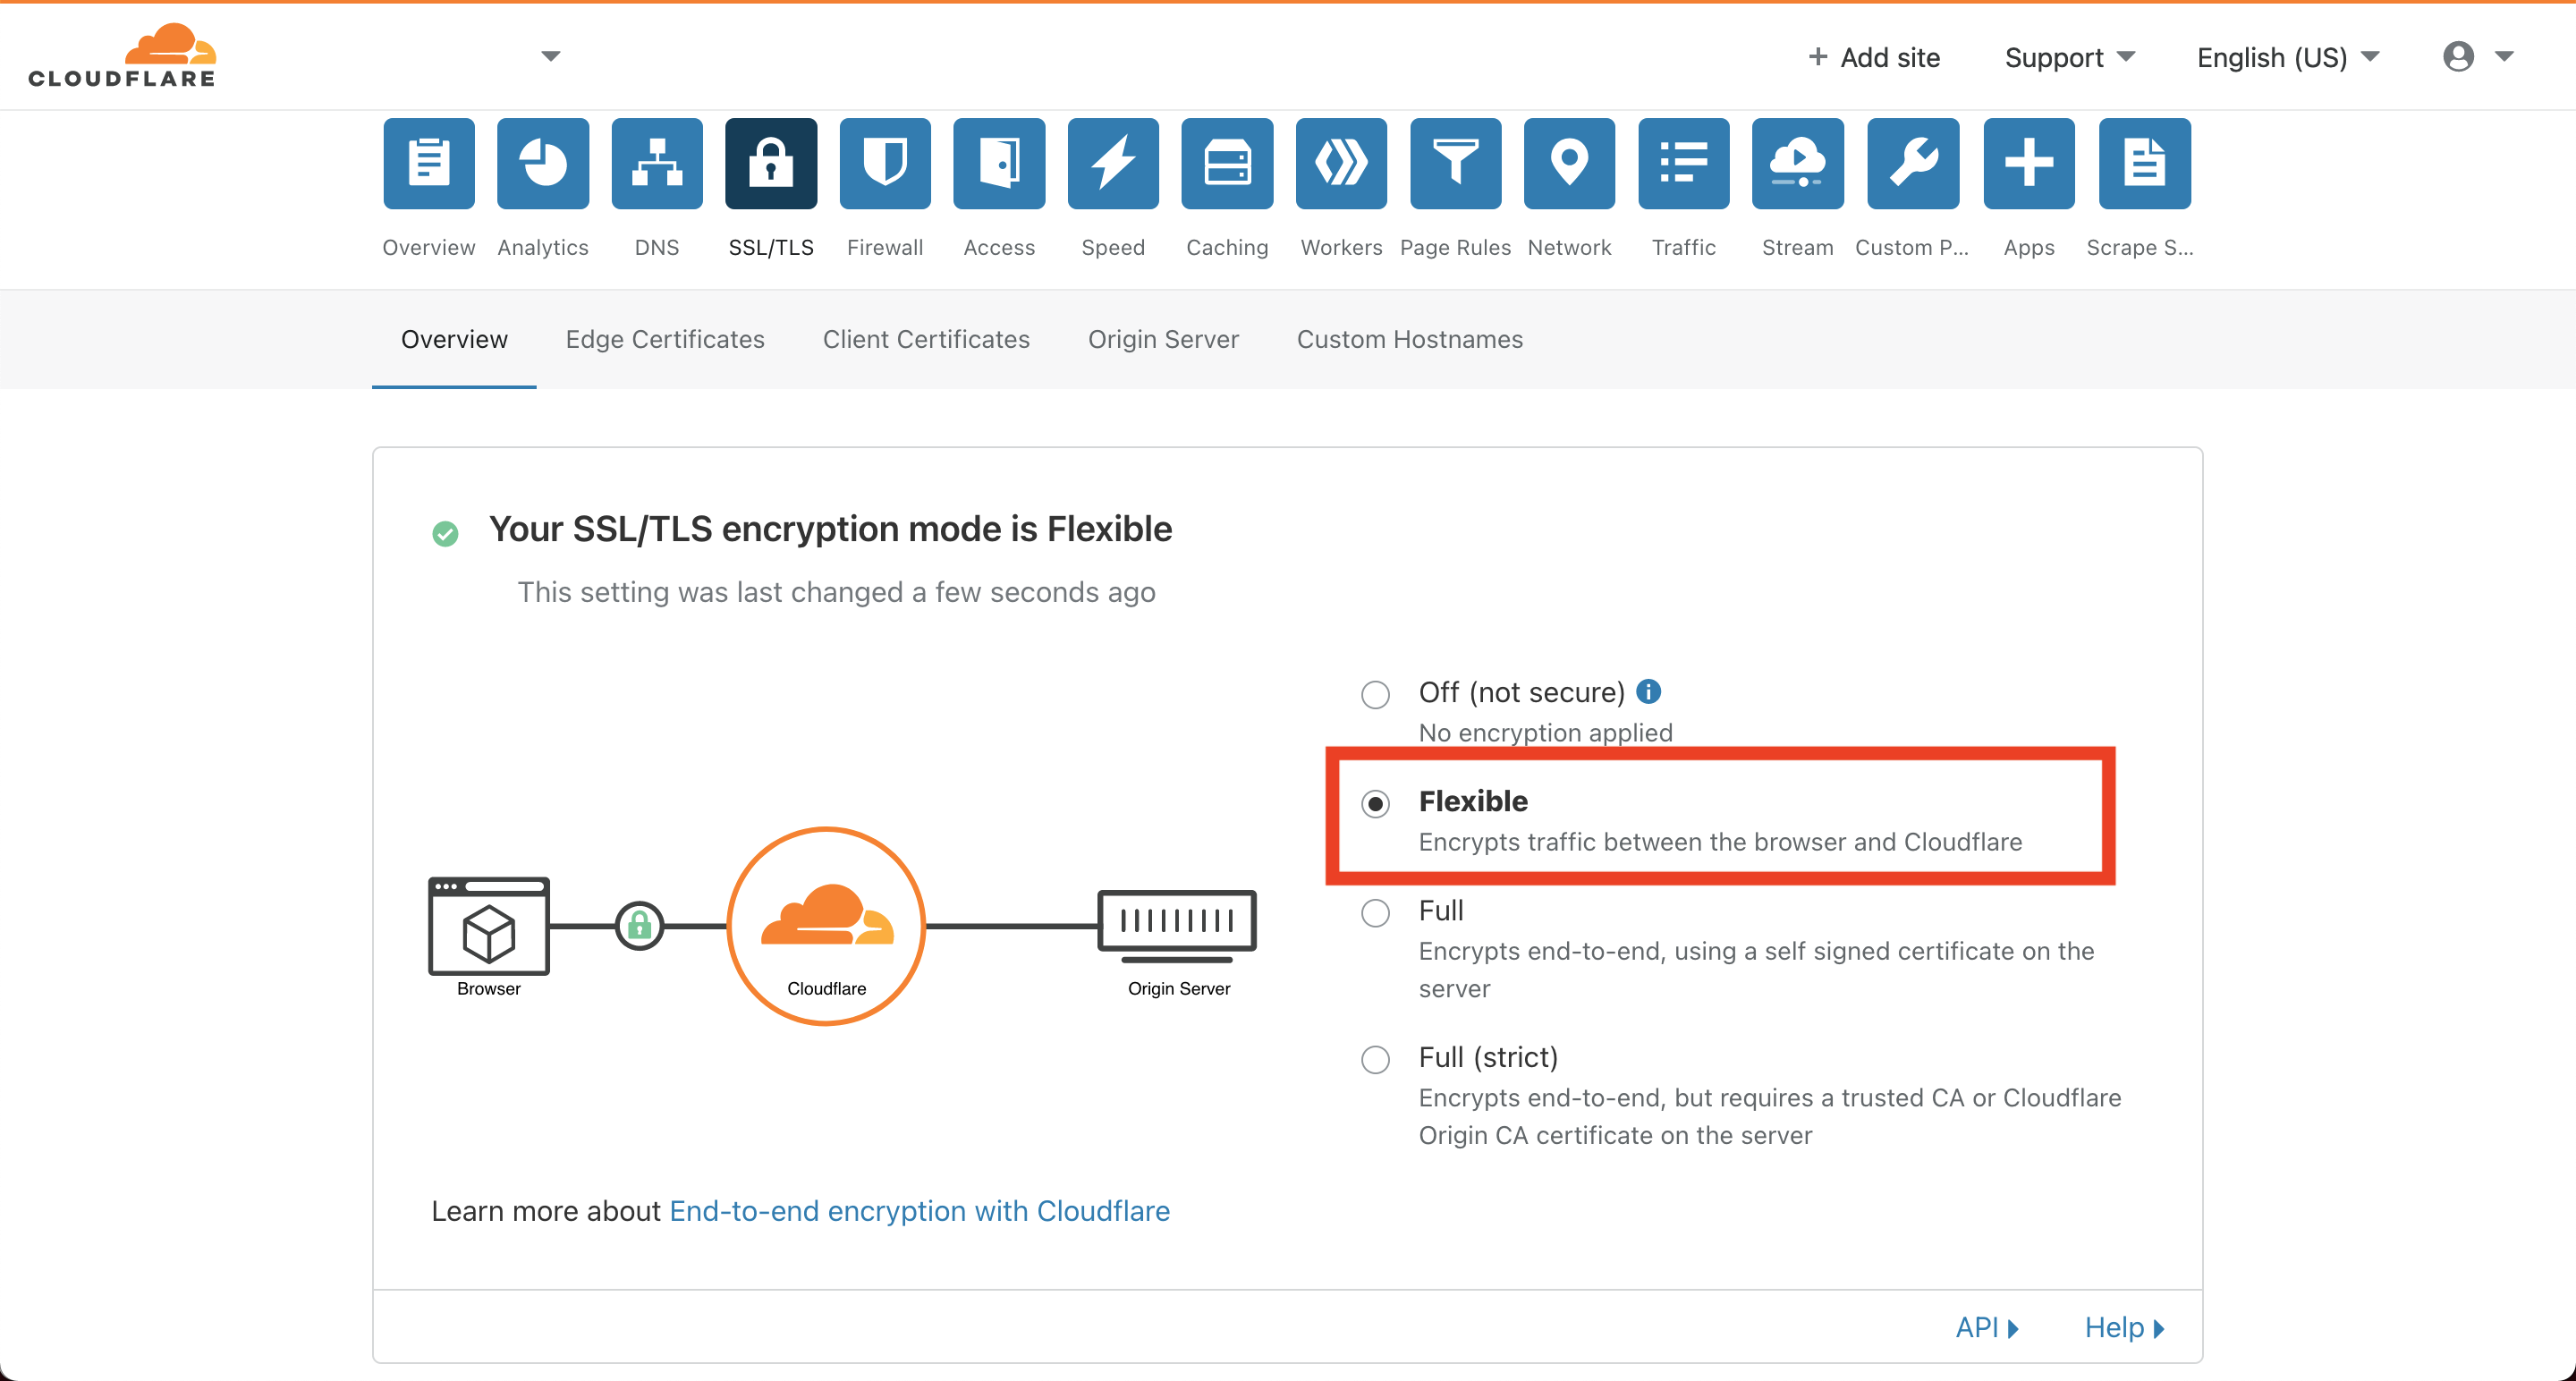The width and height of the screenshot is (2576, 1381).
Task: Open the Page Rules funnel icon
Action: pyautogui.click(x=1455, y=163)
